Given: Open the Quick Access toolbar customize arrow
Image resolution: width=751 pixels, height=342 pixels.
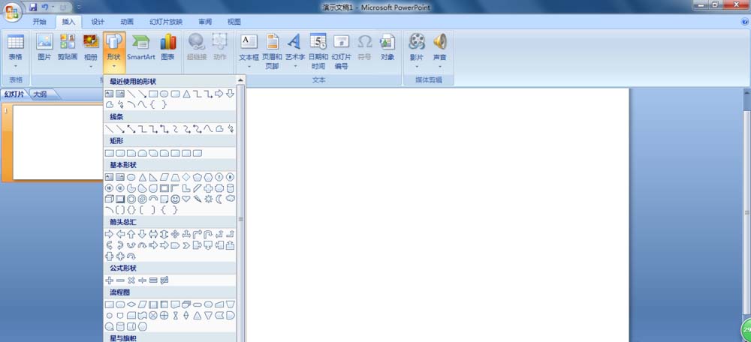Looking at the screenshot, I should click(x=79, y=7).
